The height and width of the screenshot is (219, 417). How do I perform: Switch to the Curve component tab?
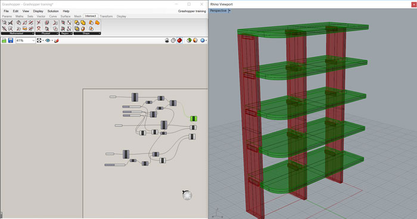click(x=53, y=16)
